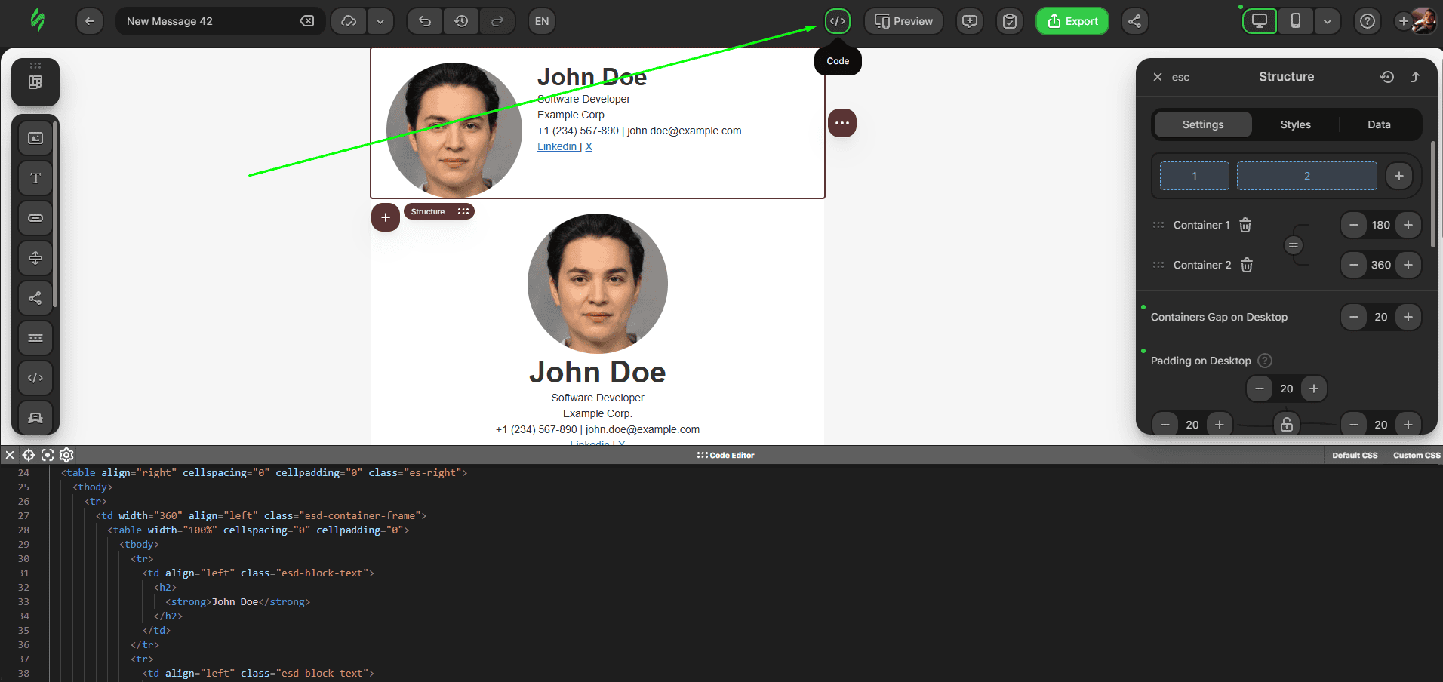
Task: Switch to the Custom CSS tab
Action: [1417, 455]
